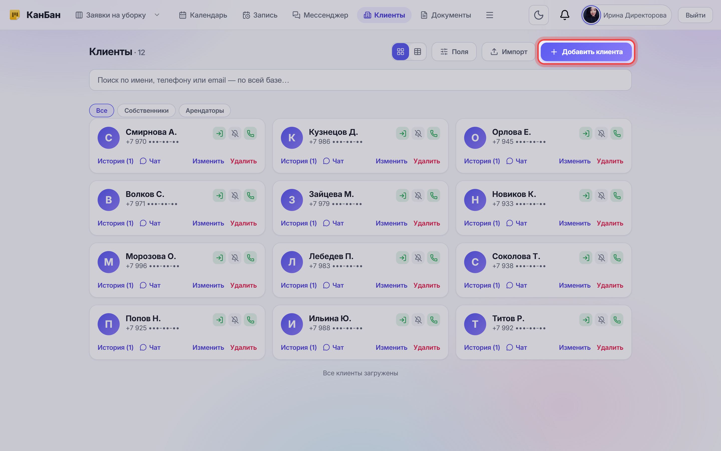Switch to the table view layout
The height and width of the screenshot is (451, 721).
(x=417, y=52)
